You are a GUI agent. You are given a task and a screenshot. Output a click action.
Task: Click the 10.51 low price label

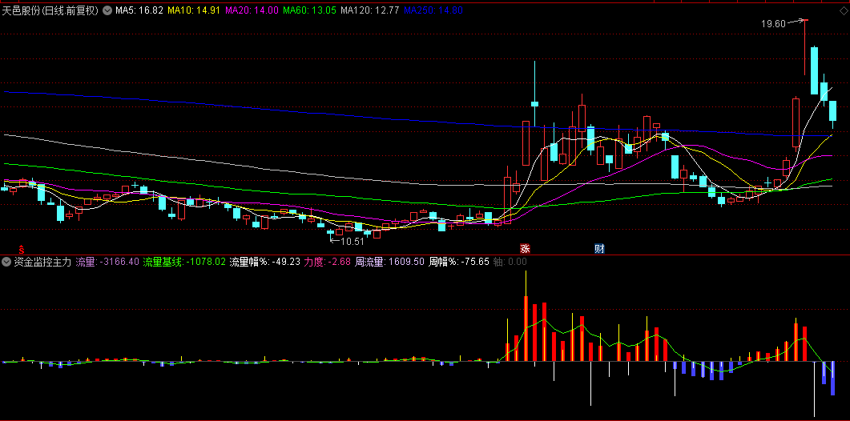(352, 242)
